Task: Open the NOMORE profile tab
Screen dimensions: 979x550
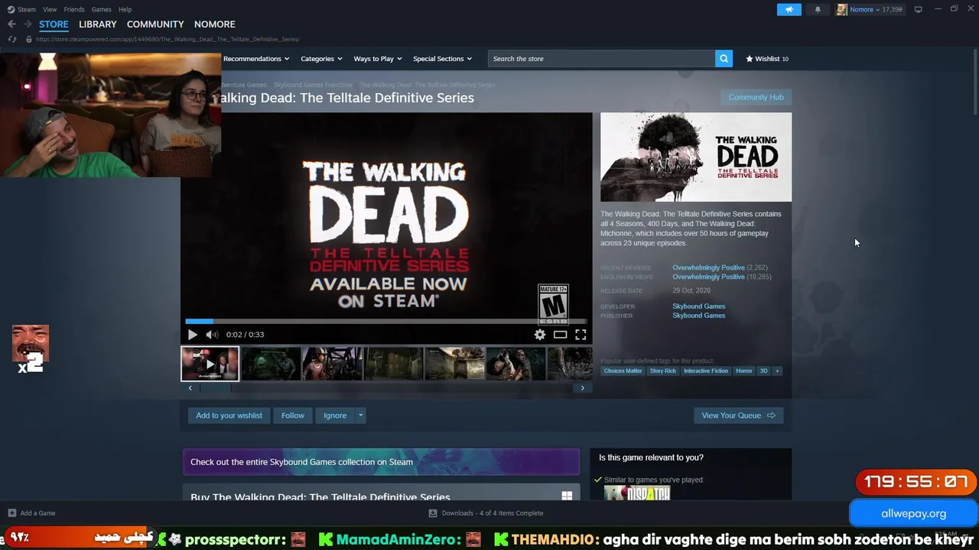Action: click(x=214, y=24)
